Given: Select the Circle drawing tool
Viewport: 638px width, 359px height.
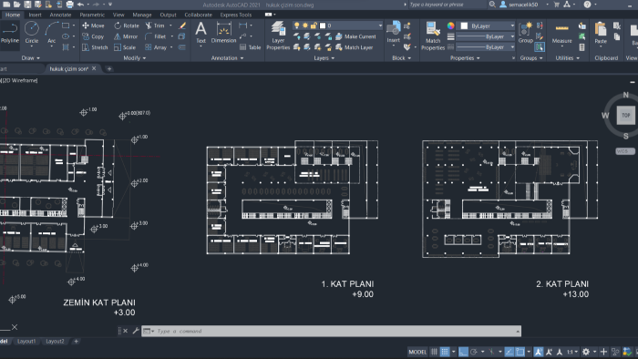Looking at the screenshot, I should point(32,33).
